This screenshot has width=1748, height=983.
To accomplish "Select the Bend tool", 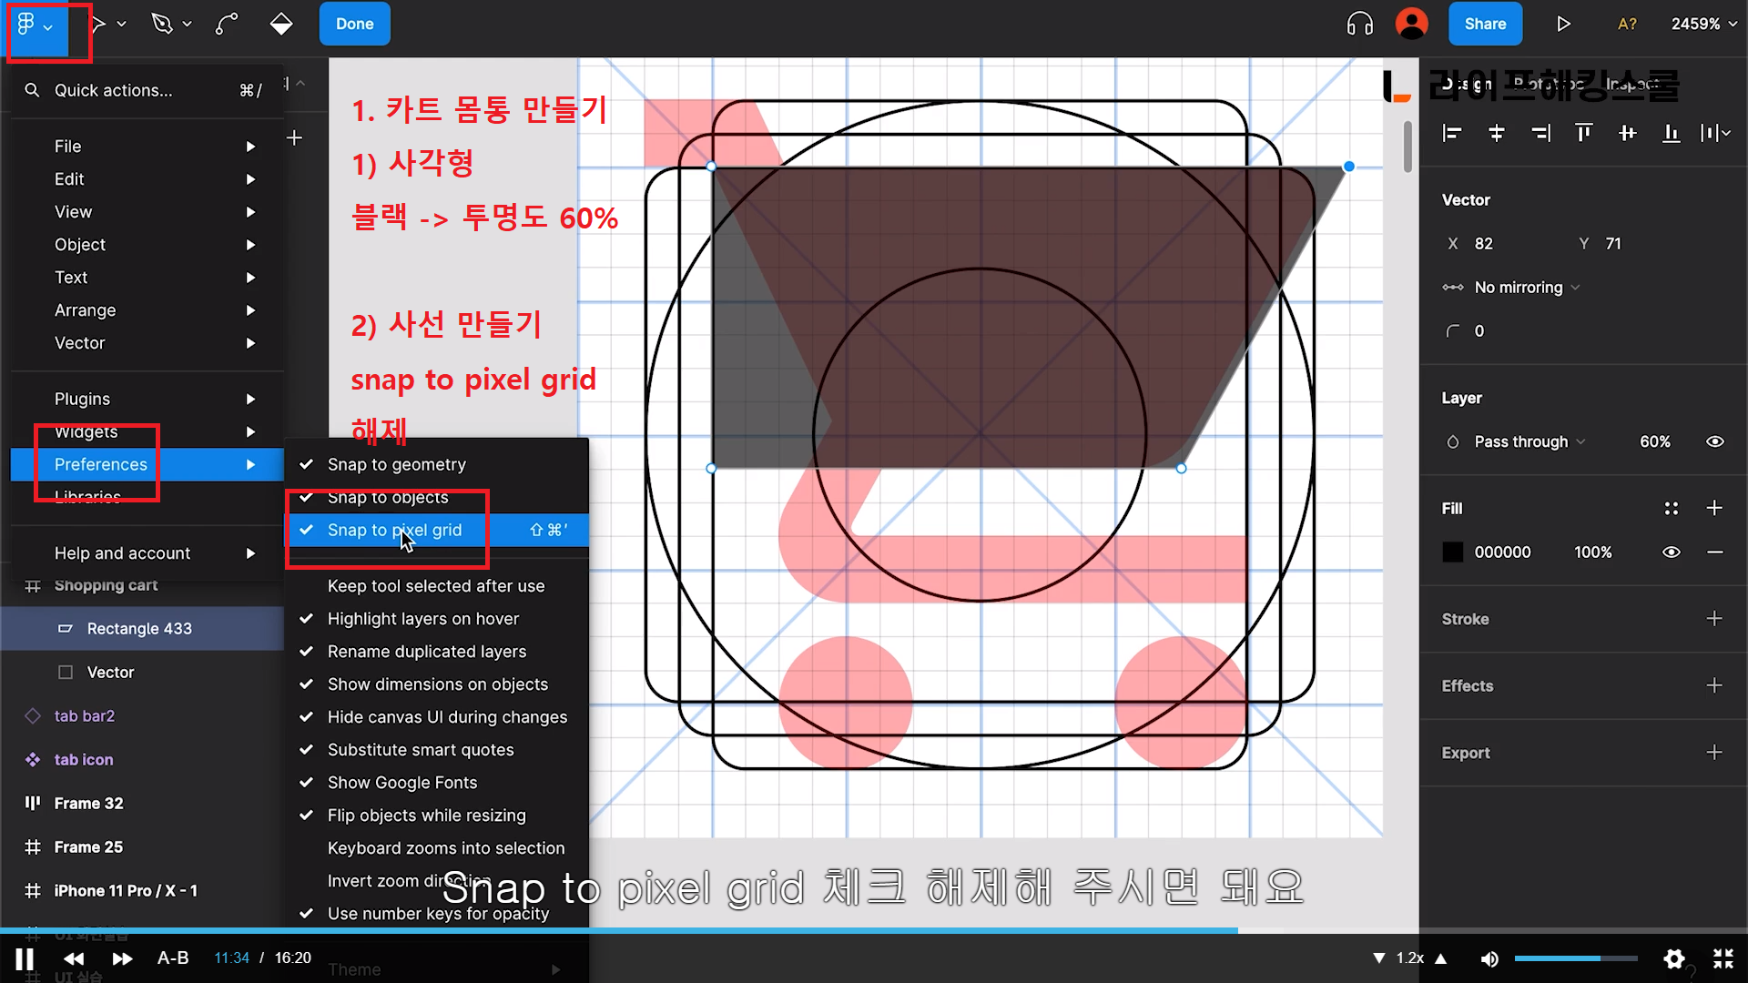I will tap(227, 25).
